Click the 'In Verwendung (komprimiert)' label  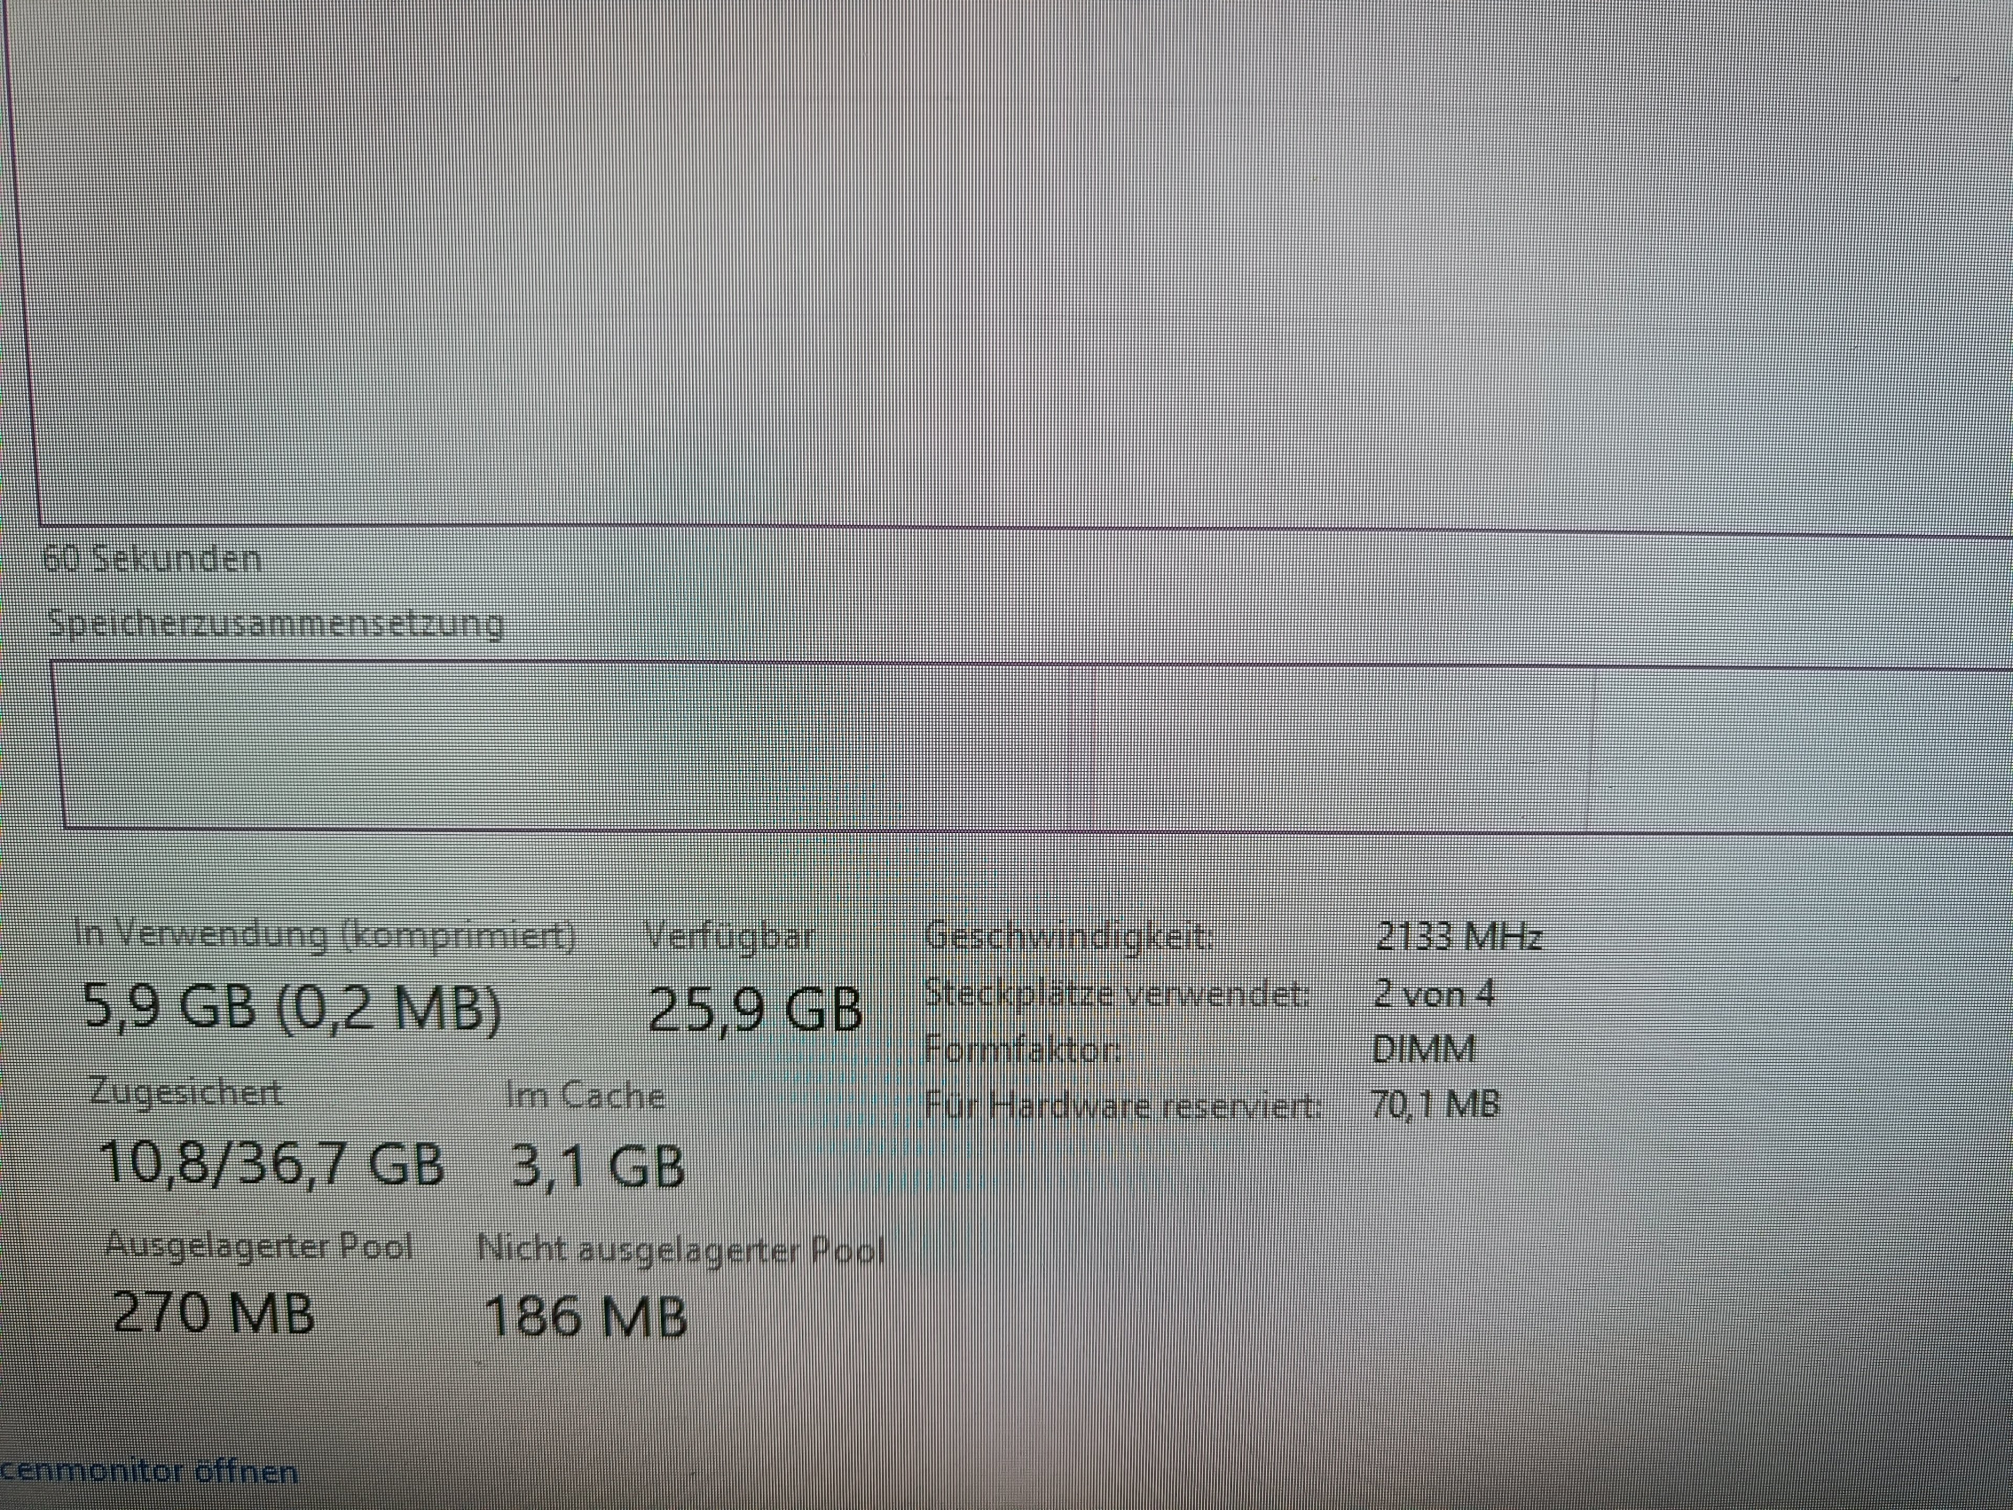pos(325,935)
